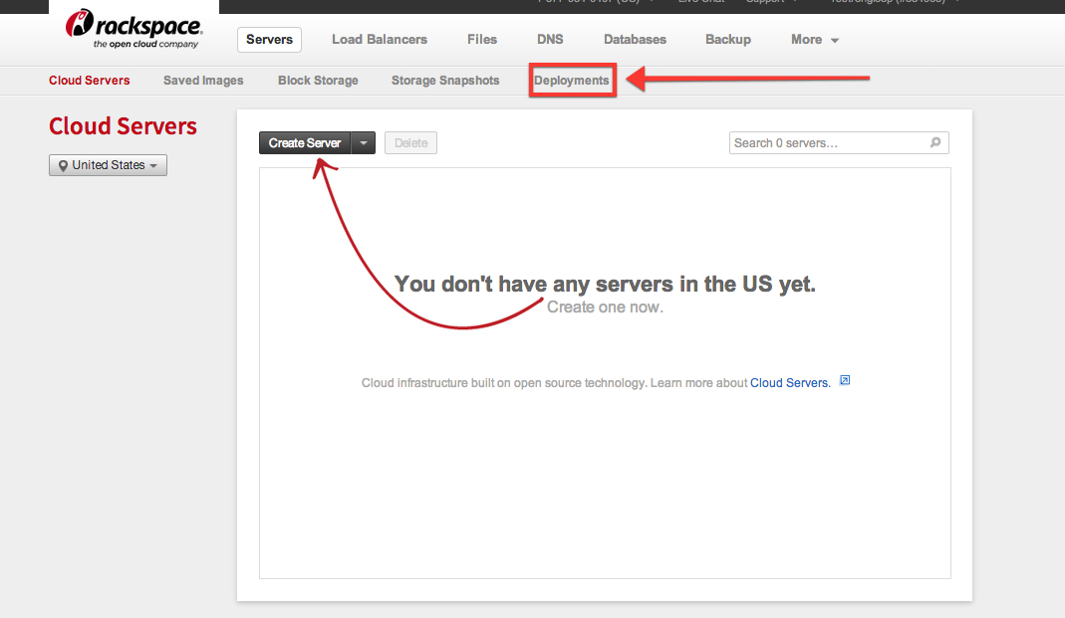This screenshot has width=1065, height=618.
Task: Open the Files tab
Action: point(482,40)
